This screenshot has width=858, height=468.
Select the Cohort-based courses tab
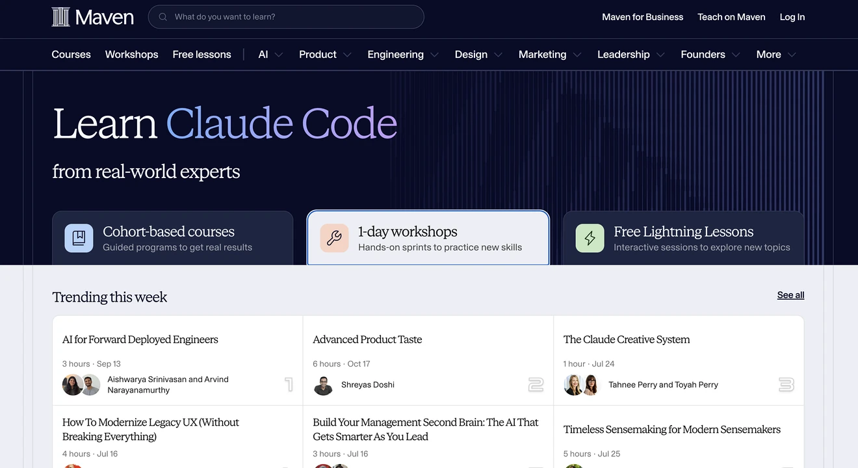tap(173, 238)
